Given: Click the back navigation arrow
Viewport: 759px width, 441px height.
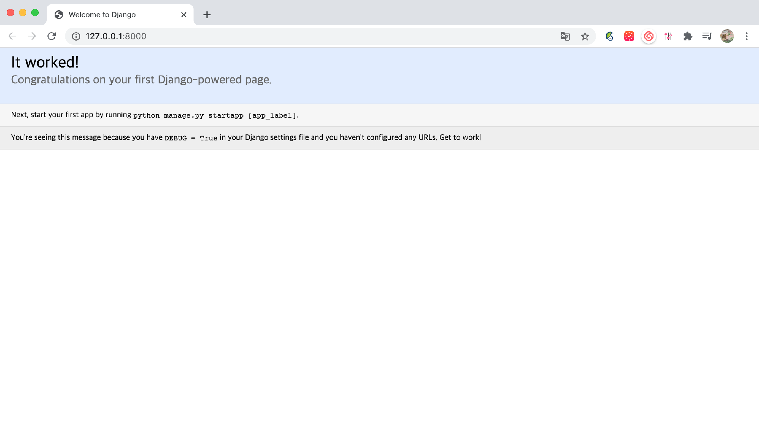Looking at the screenshot, I should [x=13, y=36].
